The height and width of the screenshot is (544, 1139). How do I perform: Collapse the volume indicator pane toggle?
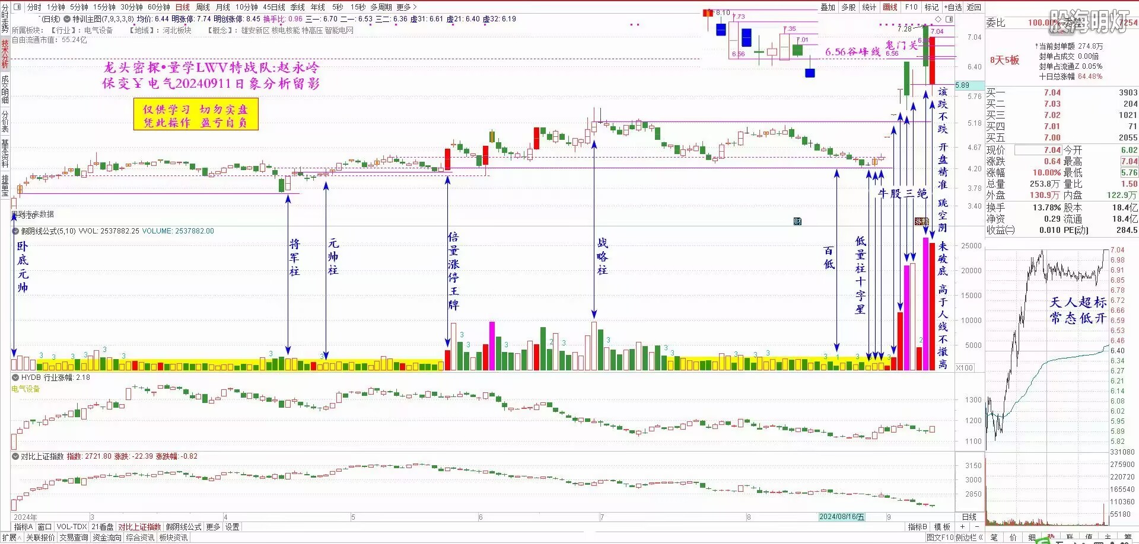tap(15, 231)
